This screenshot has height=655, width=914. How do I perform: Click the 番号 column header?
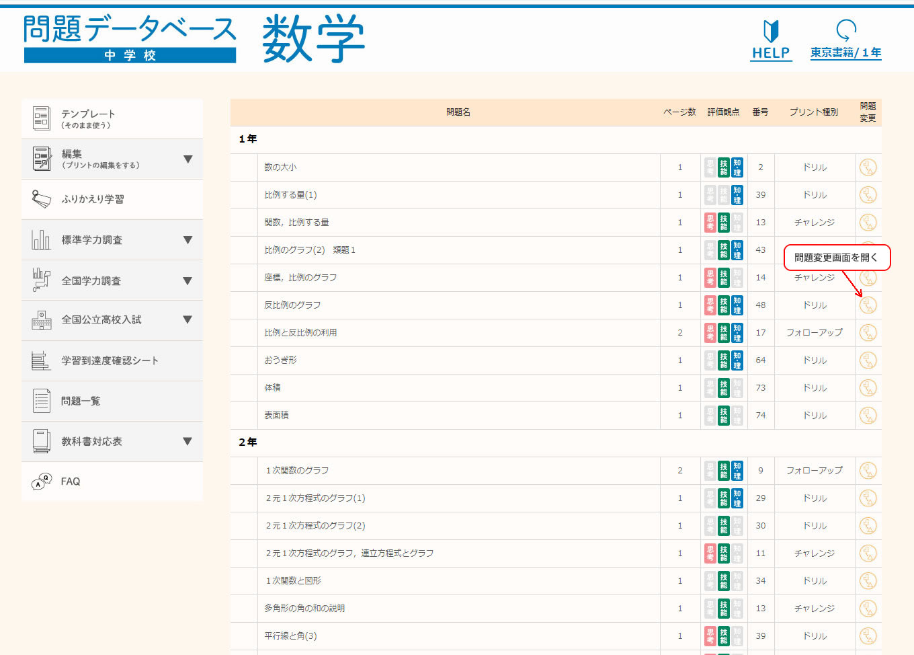tap(760, 112)
